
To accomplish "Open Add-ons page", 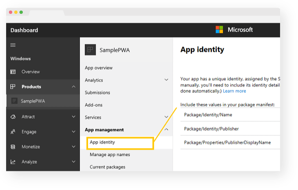I will [x=93, y=105].
